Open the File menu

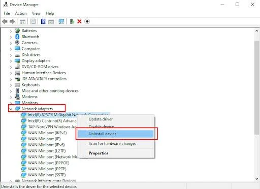tap(7, 13)
